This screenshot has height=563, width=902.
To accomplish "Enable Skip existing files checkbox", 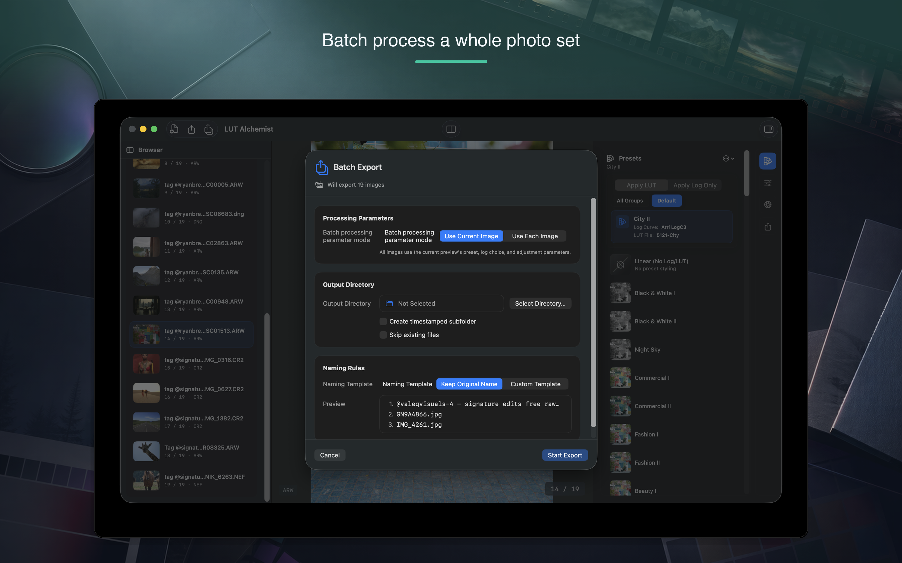I will [383, 335].
